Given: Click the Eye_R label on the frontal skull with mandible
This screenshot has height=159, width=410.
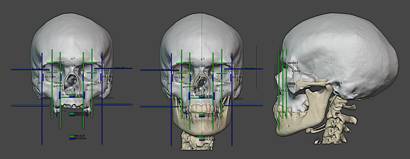Looking at the screenshot, I should click(x=180, y=77).
